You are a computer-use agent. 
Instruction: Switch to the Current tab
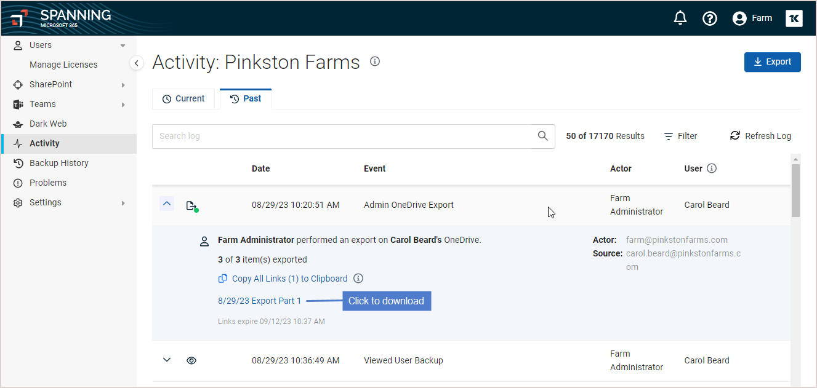tap(183, 99)
